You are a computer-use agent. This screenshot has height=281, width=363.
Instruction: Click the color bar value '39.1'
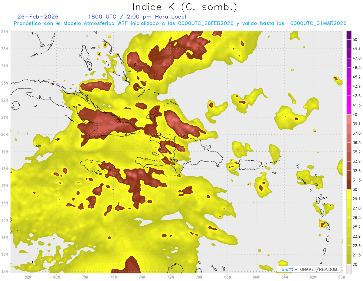357,124
